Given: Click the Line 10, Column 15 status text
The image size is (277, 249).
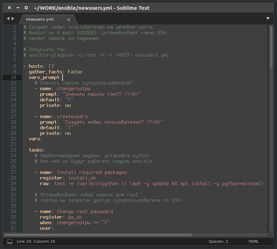Looking at the screenshot, I should [x=36, y=241].
